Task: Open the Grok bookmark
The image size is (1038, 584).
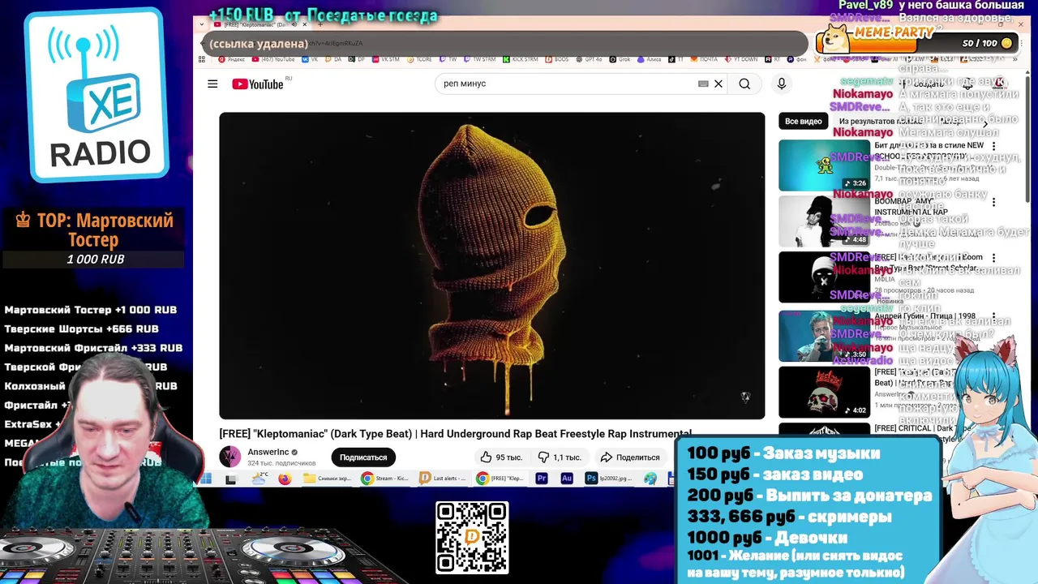Action: tap(619, 59)
